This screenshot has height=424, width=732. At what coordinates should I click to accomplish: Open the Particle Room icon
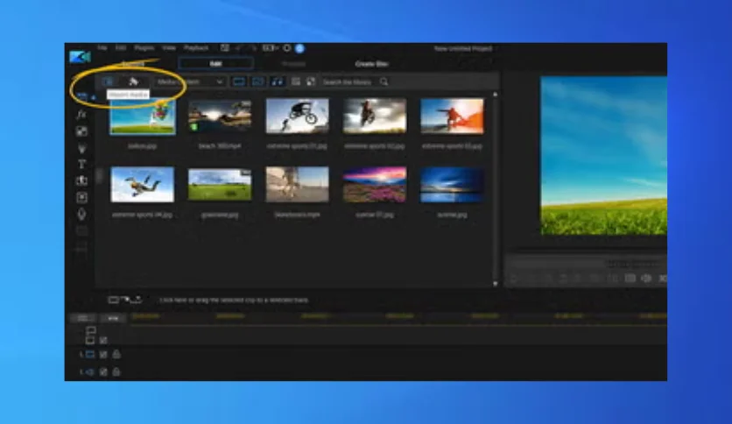tap(81, 148)
